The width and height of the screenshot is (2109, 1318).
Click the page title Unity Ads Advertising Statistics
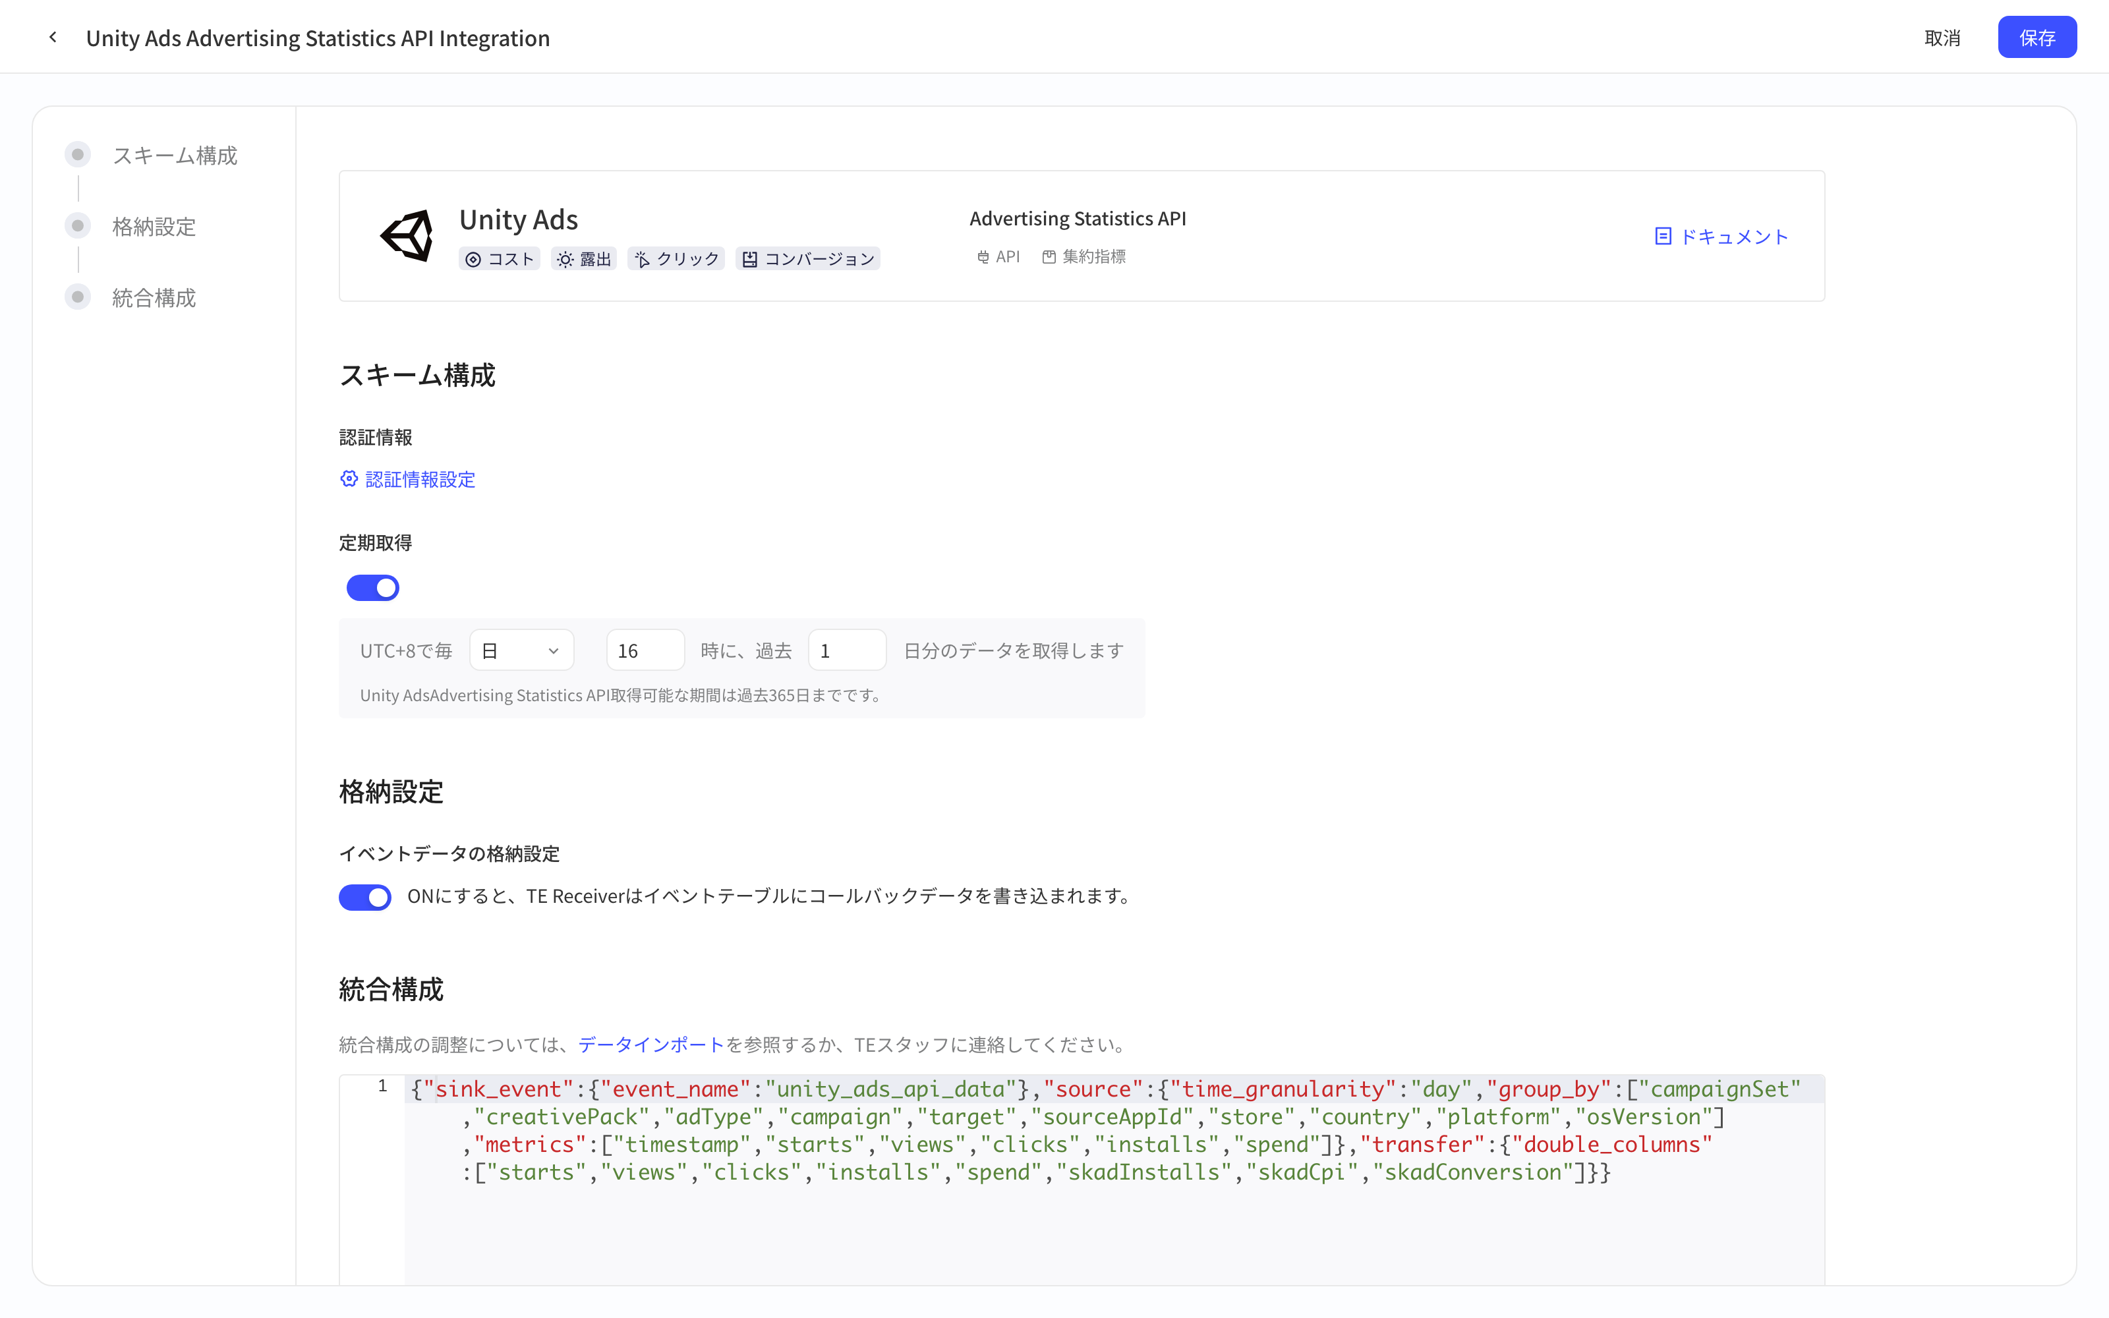click(317, 38)
